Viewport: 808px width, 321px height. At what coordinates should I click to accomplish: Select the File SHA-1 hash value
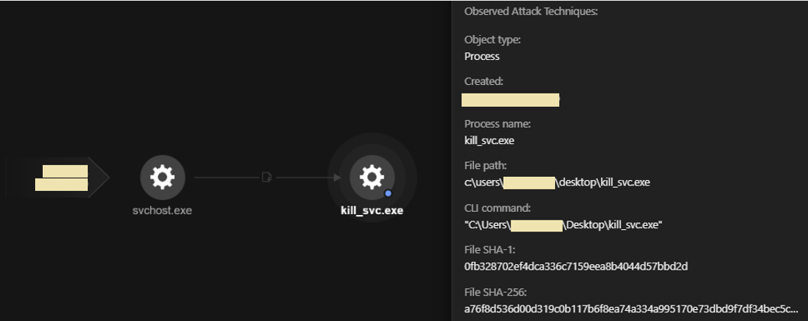(576, 266)
